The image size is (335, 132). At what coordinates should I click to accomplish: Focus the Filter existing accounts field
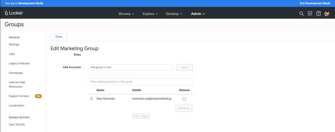[141, 82]
